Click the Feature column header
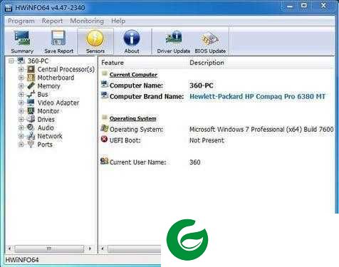 pyautogui.click(x=113, y=63)
